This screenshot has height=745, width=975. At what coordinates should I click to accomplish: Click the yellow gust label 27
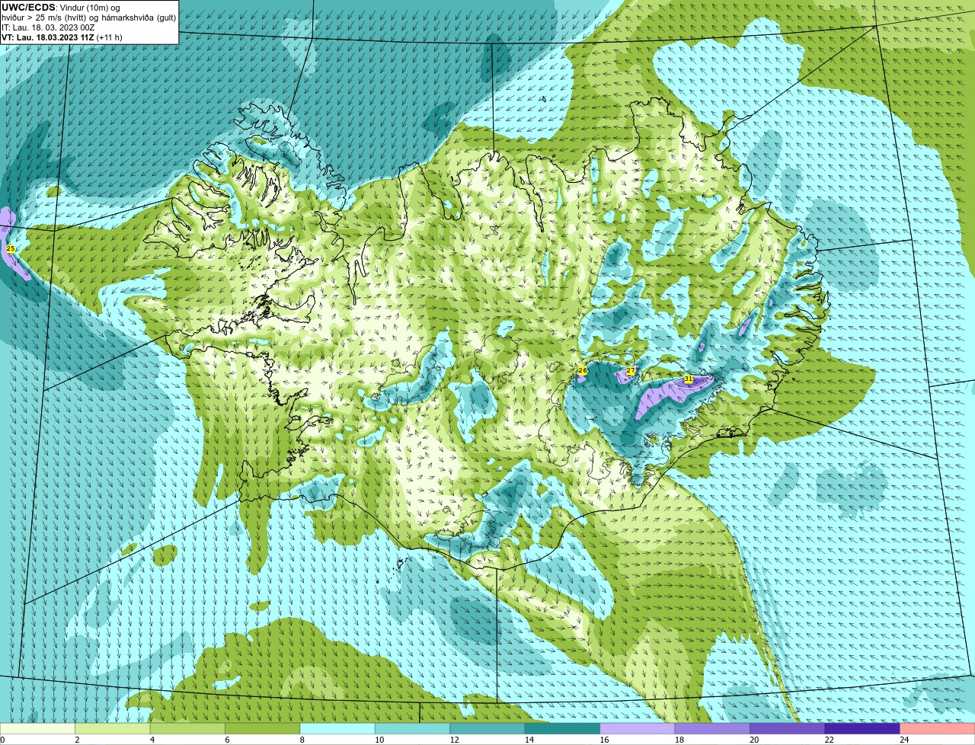[631, 371]
